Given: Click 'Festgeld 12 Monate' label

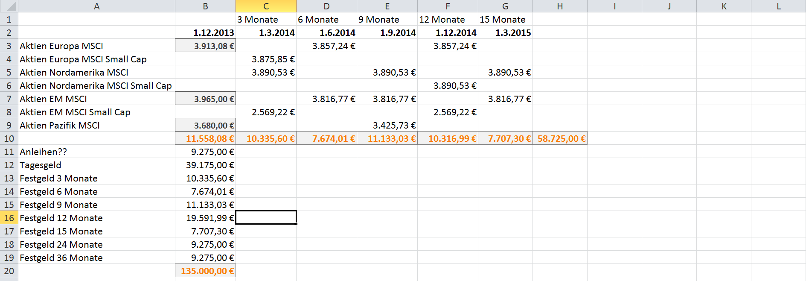Looking at the screenshot, I should click(61, 218).
